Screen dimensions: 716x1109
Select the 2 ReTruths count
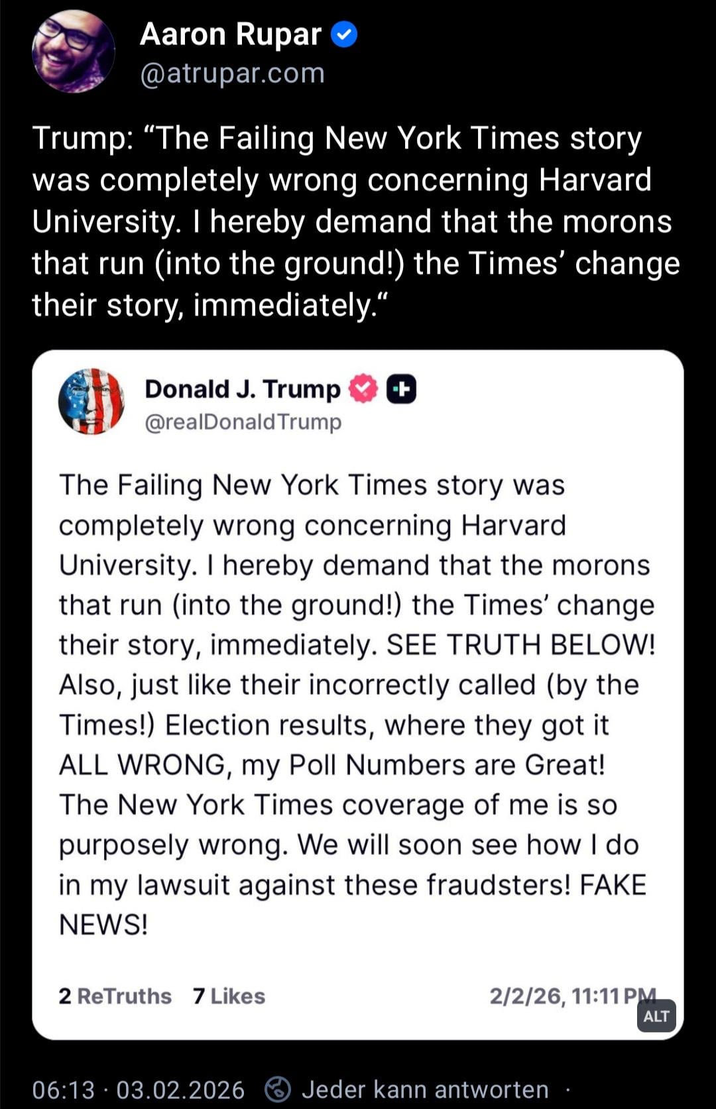(115, 996)
